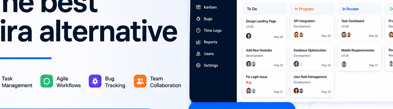This screenshot has height=109, width=393.
Task: Click assignee avatars on User Role Management card
Action: (299, 91)
